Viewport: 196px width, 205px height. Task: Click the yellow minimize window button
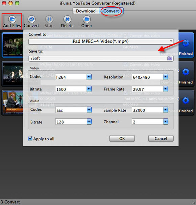click(x=10, y=3)
